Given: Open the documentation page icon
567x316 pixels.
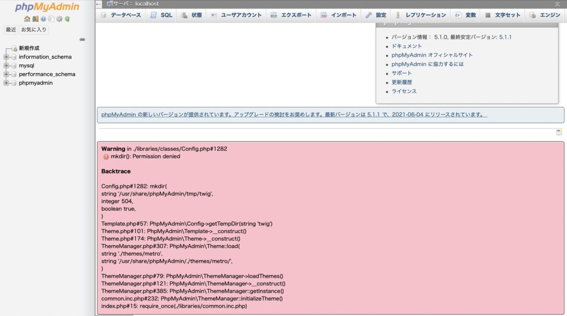Looking at the screenshot, I should [x=51, y=19].
